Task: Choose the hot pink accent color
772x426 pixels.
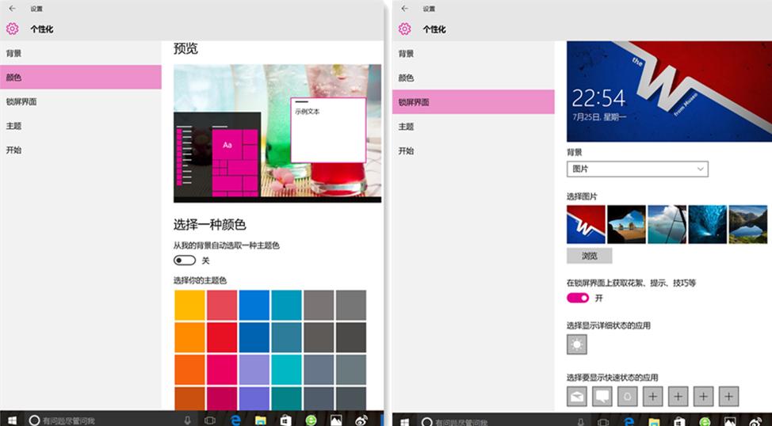Action: (x=222, y=370)
